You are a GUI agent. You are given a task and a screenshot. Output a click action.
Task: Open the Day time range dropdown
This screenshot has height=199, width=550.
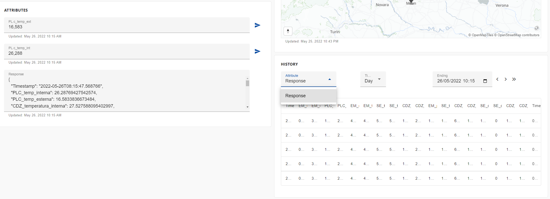pyautogui.click(x=373, y=79)
